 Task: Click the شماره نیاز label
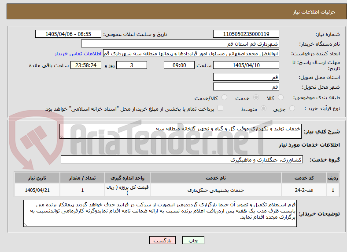(328, 34)
